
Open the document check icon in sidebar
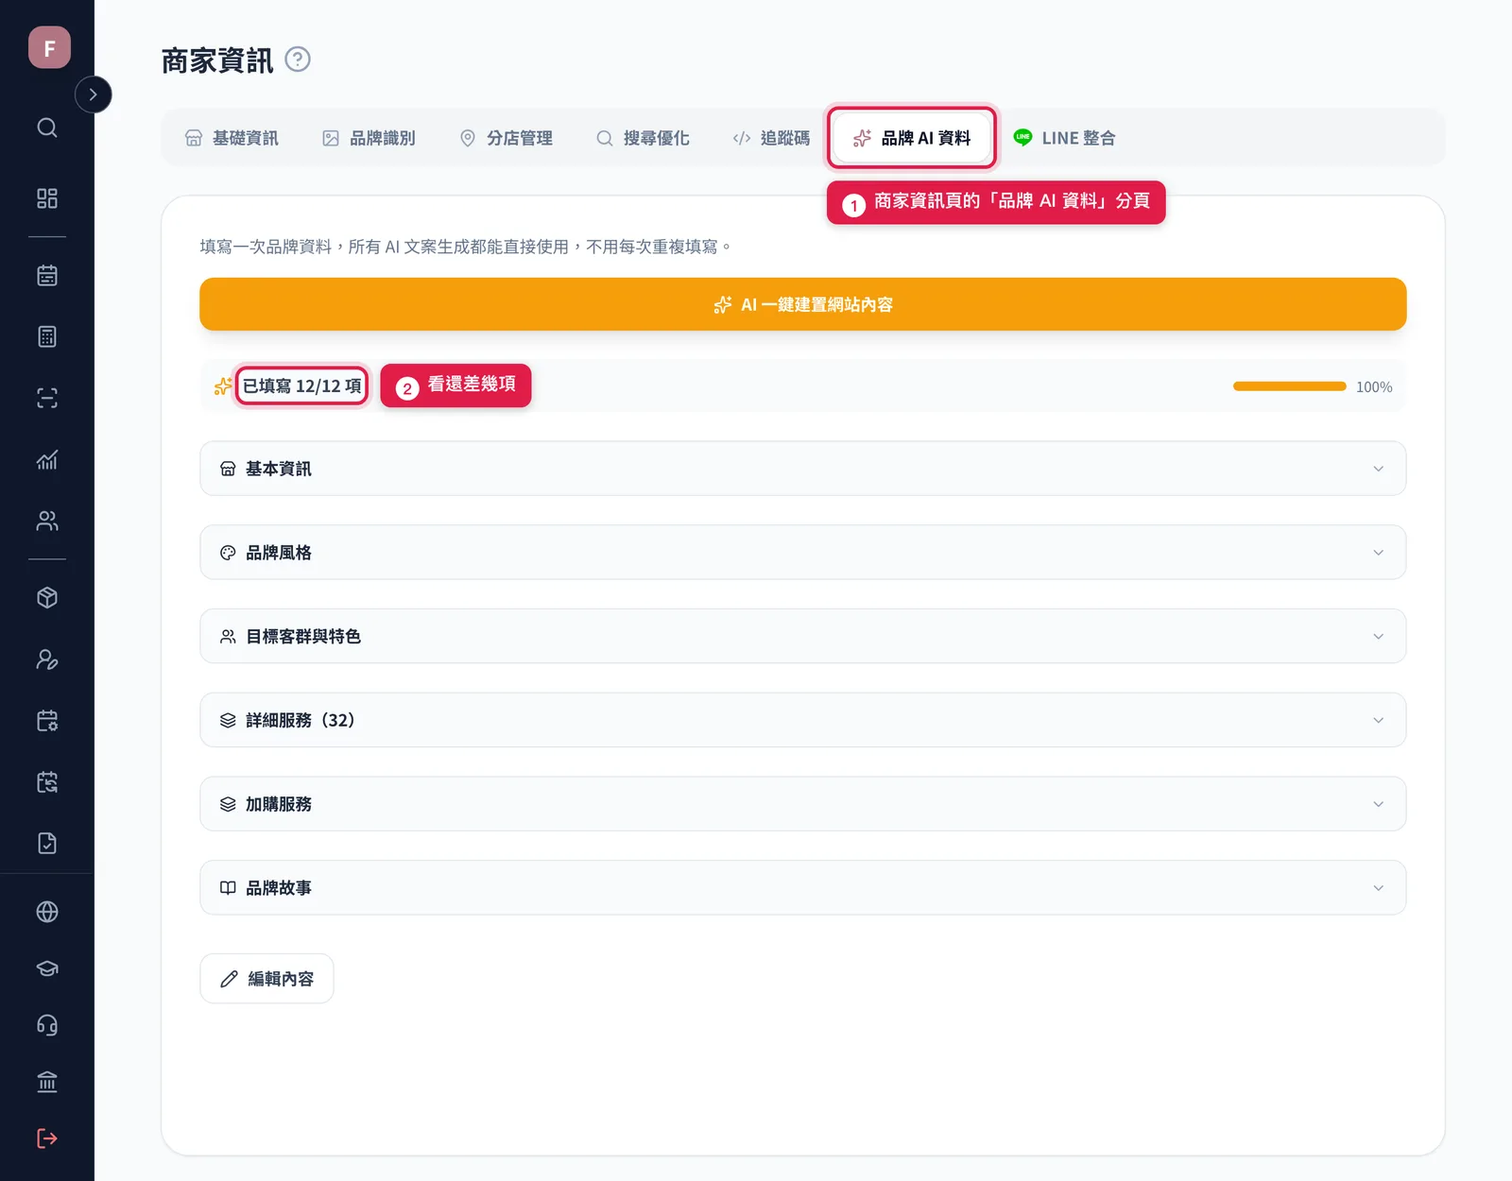[x=47, y=844]
